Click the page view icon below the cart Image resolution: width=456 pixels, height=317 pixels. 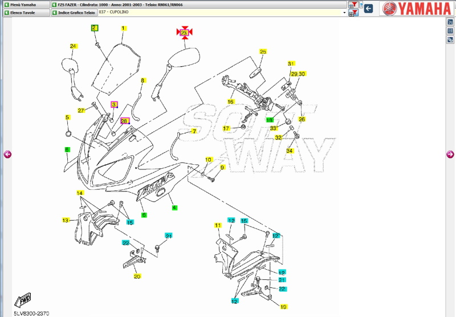point(450,31)
